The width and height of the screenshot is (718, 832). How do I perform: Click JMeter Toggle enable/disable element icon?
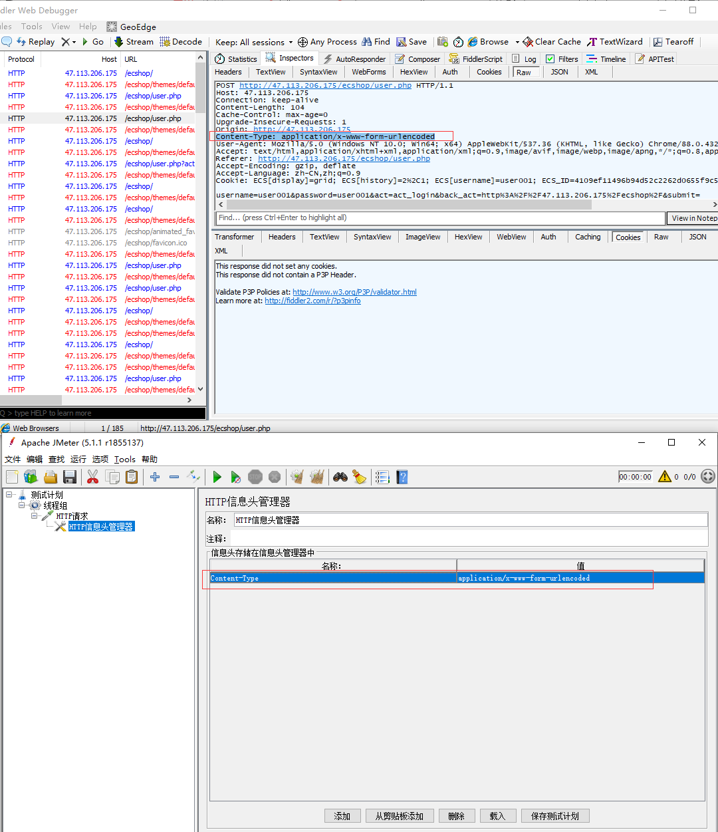193,477
